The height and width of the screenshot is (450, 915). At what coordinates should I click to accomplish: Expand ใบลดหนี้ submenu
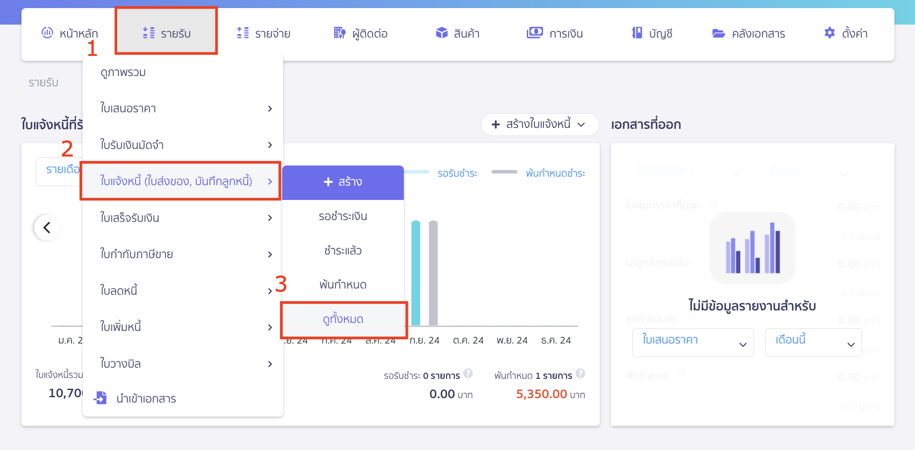pyautogui.click(x=183, y=291)
